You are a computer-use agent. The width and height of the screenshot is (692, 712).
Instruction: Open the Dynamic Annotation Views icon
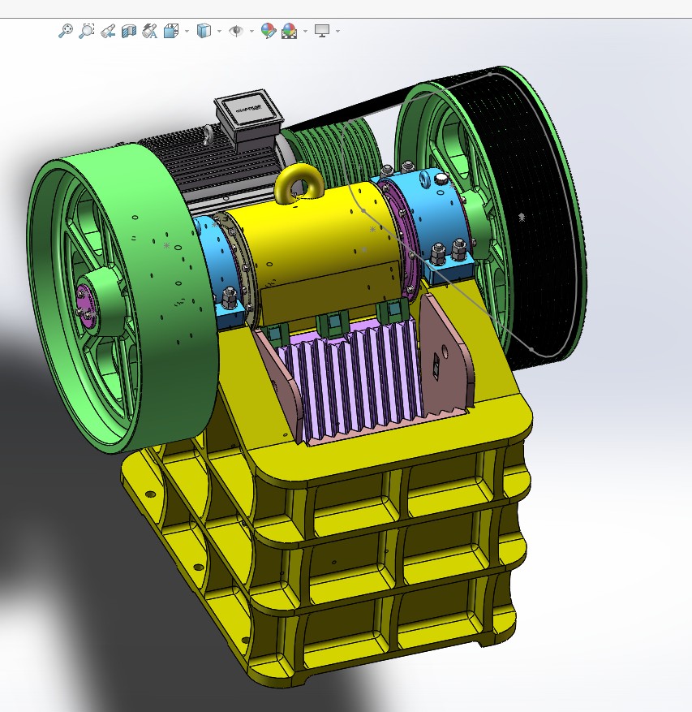tap(150, 31)
